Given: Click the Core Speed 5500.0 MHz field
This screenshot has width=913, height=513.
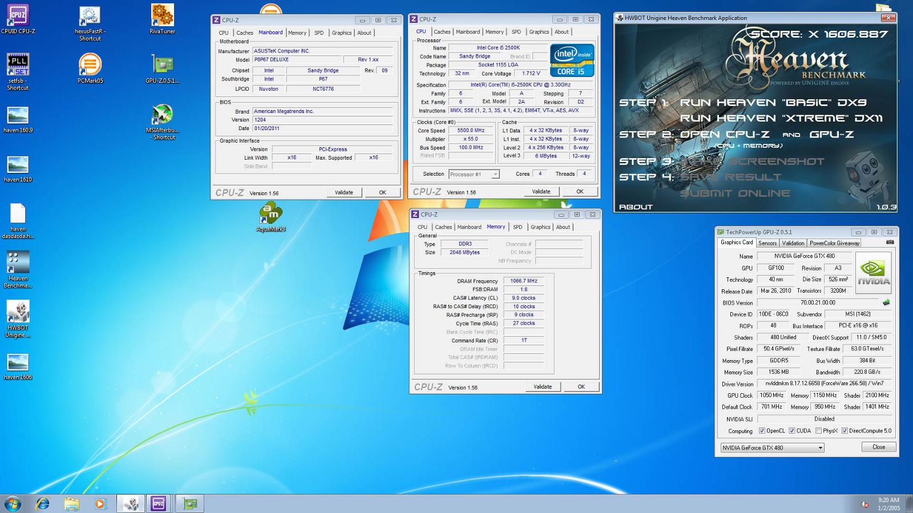Looking at the screenshot, I should click(471, 131).
